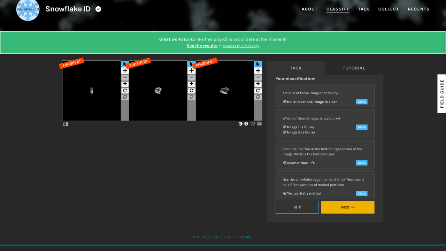Click 'Image 2 is blurry' answer
This screenshot has width=446, height=251.
tap(299, 132)
